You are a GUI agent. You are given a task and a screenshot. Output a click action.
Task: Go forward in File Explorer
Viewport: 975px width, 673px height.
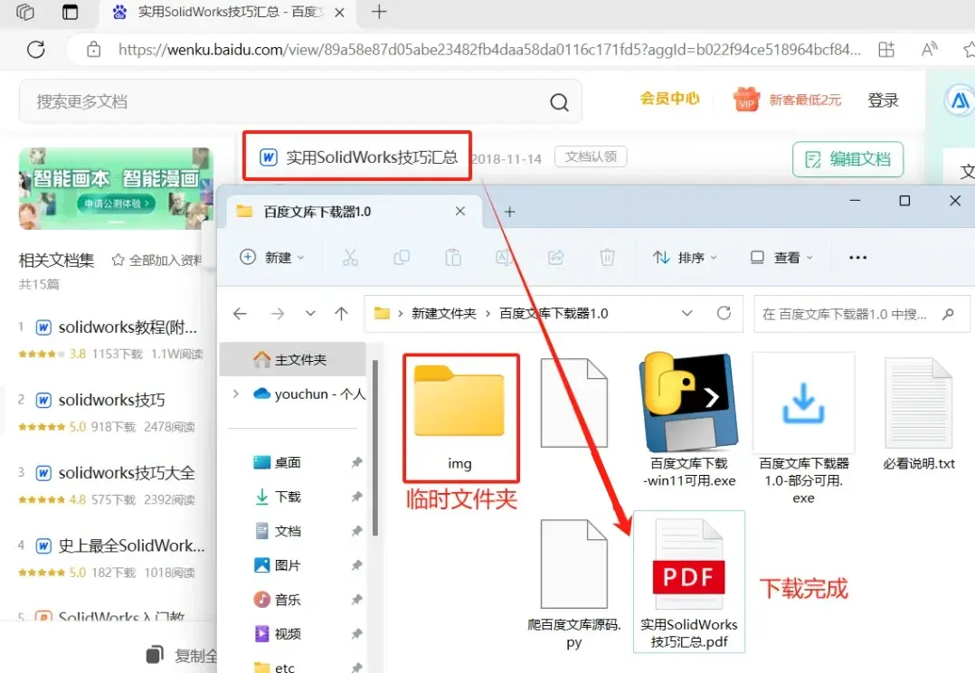[x=278, y=314]
